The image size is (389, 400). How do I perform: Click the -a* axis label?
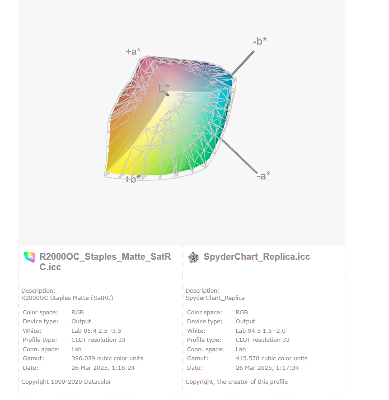pyautogui.click(x=263, y=175)
